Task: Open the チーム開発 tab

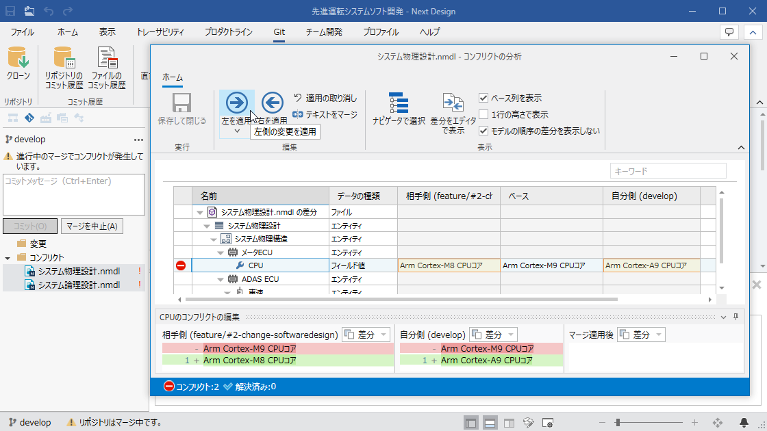Action: [x=324, y=32]
